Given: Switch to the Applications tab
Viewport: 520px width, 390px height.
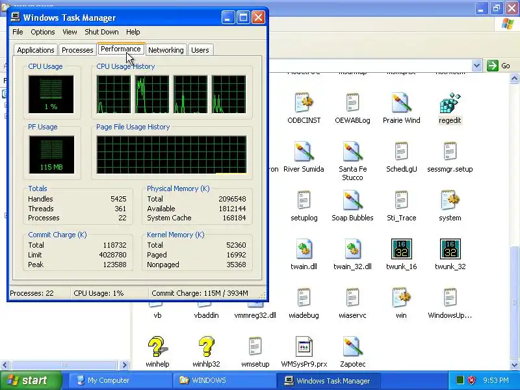Looking at the screenshot, I should click(x=36, y=50).
